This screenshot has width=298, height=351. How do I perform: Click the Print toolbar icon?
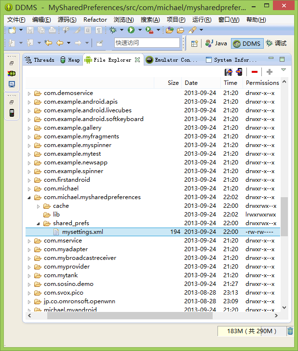tap(52, 30)
